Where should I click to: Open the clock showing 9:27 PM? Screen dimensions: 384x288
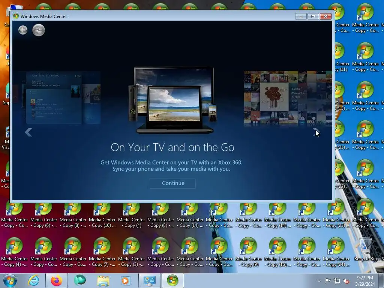pyautogui.click(x=365, y=281)
